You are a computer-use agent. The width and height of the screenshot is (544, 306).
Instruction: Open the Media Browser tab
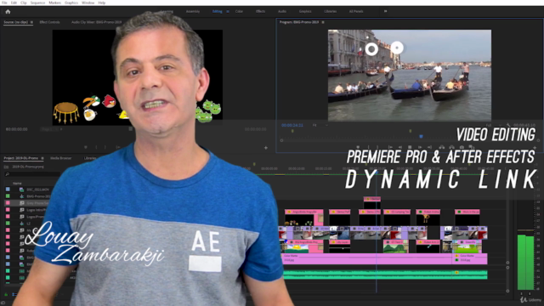[x=60, y=158]
